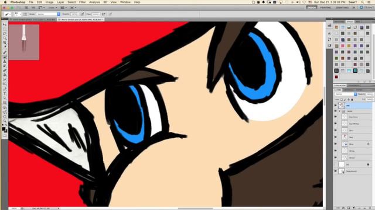The height and width of the screenshot is (210, 375).
Task: Switch to the Design workspace
Action: [x=311, y=8]
